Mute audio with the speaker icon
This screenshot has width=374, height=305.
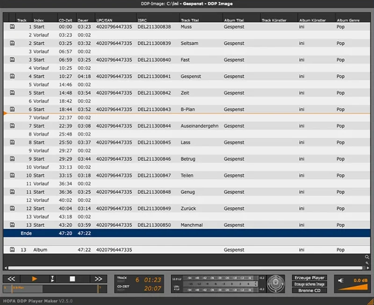coord(341,281)
